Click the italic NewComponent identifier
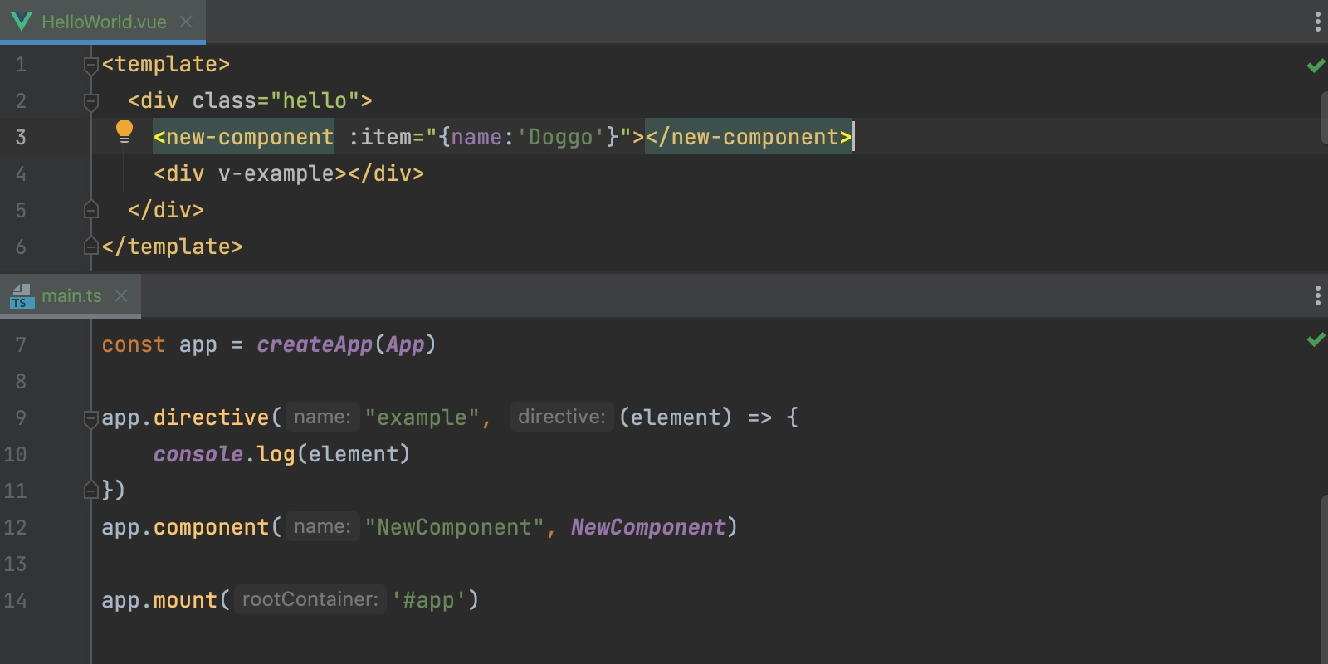The width and height of the screenshot is (1328, 664). coord(648,527)
